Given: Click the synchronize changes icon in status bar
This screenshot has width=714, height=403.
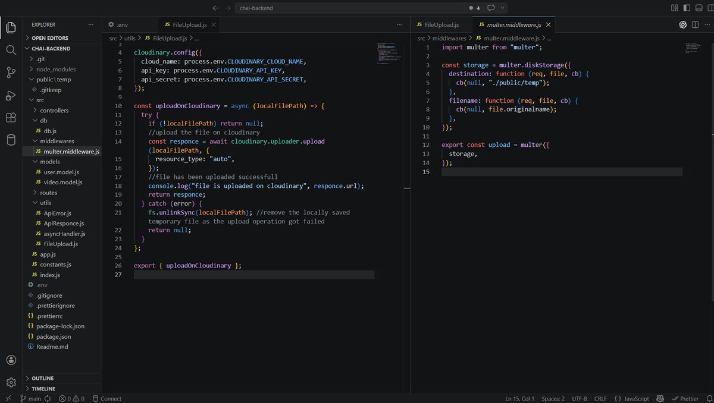Looking at the screenshot, I should point(47,398).
